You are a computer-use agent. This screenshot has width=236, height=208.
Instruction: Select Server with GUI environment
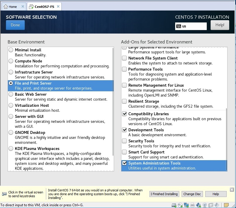pyautogui.click(x=11, y=116)
